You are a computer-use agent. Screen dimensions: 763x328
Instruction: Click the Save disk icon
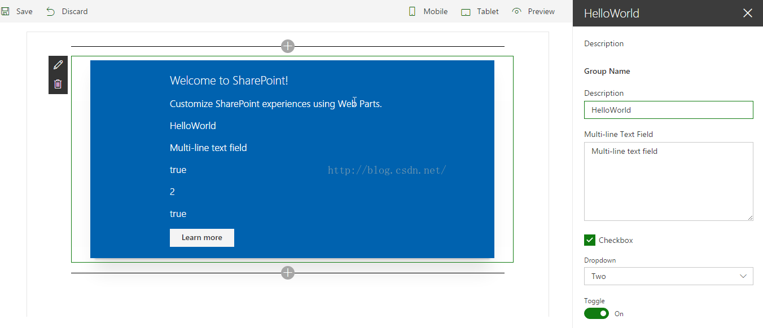coord(5,11)
